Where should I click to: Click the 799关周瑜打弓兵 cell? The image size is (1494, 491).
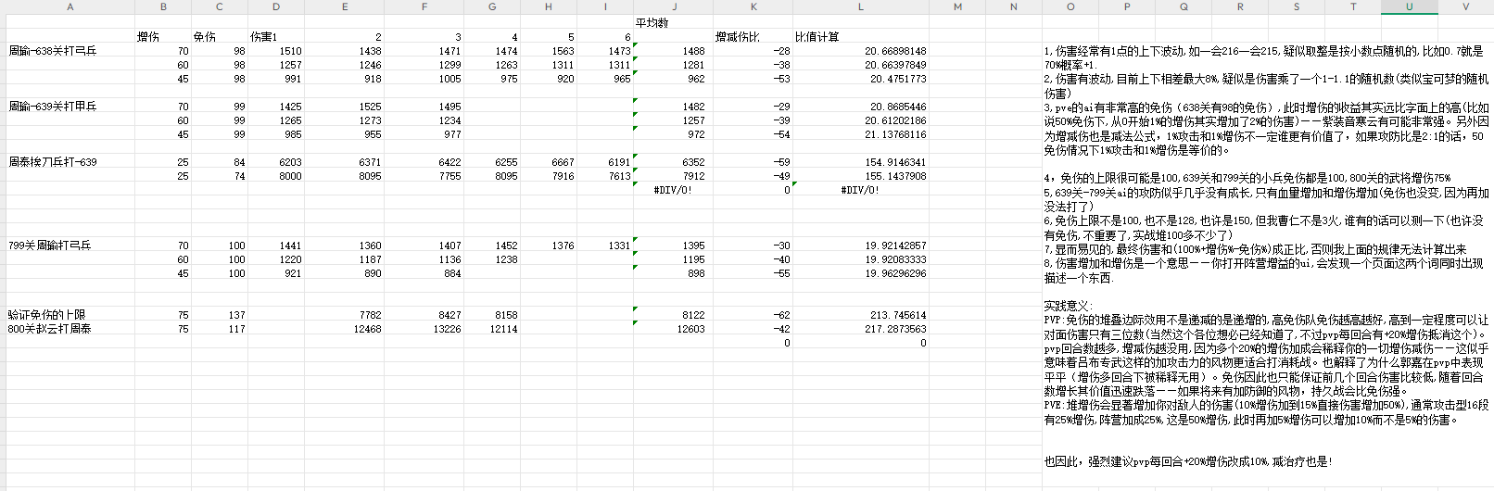coord(50,245)
